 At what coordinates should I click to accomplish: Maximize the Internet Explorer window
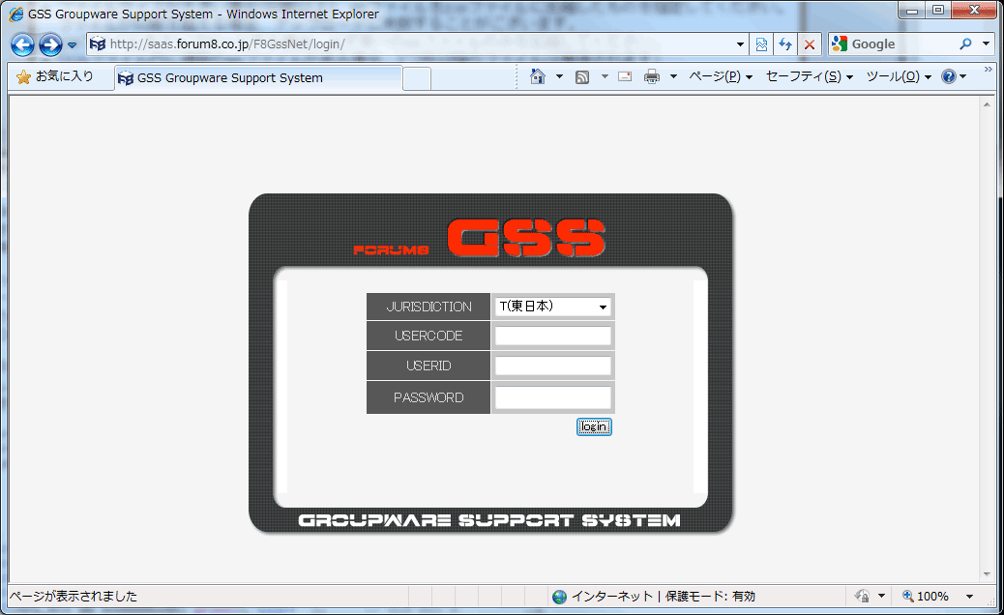[x=938, y=11]
